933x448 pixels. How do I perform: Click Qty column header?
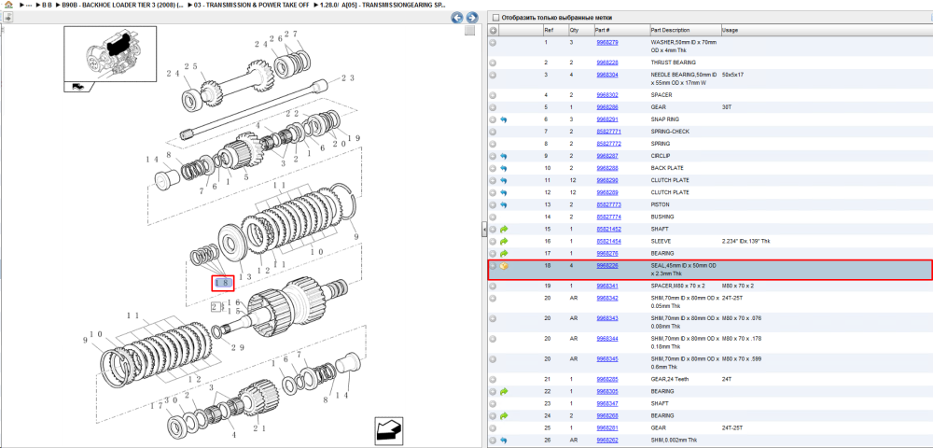tap(580, 31)
